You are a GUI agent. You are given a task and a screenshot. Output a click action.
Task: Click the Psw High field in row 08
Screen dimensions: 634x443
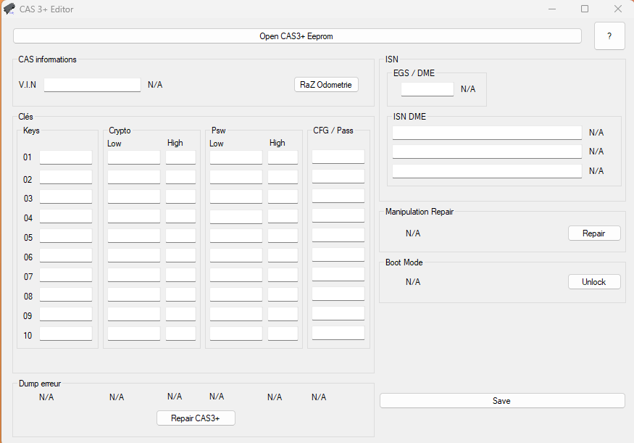click(283, 294)
